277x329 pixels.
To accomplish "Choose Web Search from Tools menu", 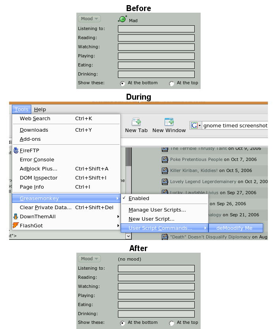I will coord(66,119).
